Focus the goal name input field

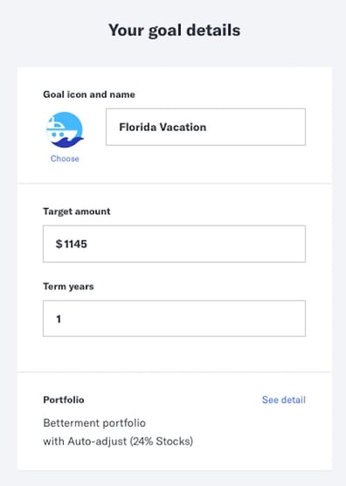[205, 127]
